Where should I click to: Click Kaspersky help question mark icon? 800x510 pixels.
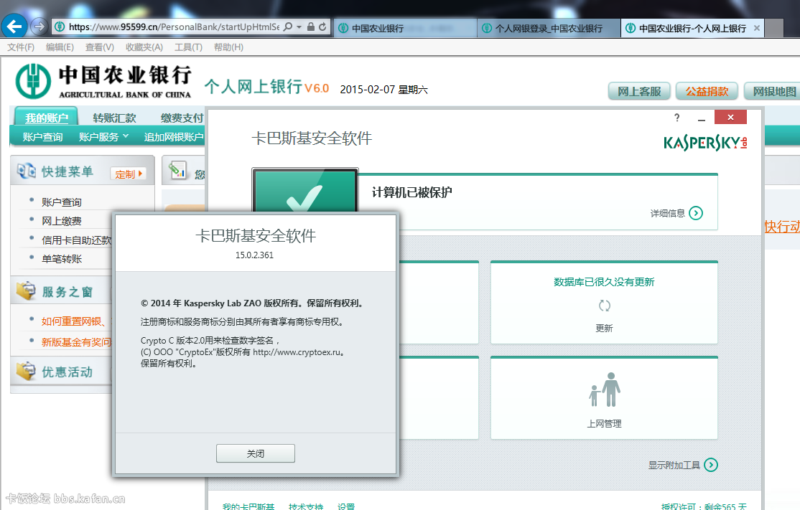pyautogui.click(x=677, y=118)
